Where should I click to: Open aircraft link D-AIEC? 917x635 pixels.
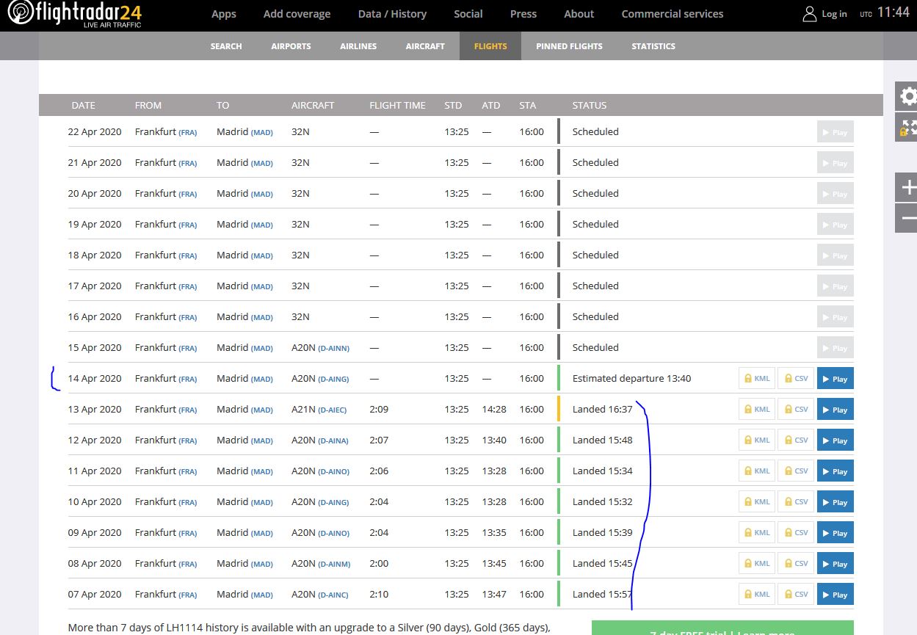coord(333,410)
